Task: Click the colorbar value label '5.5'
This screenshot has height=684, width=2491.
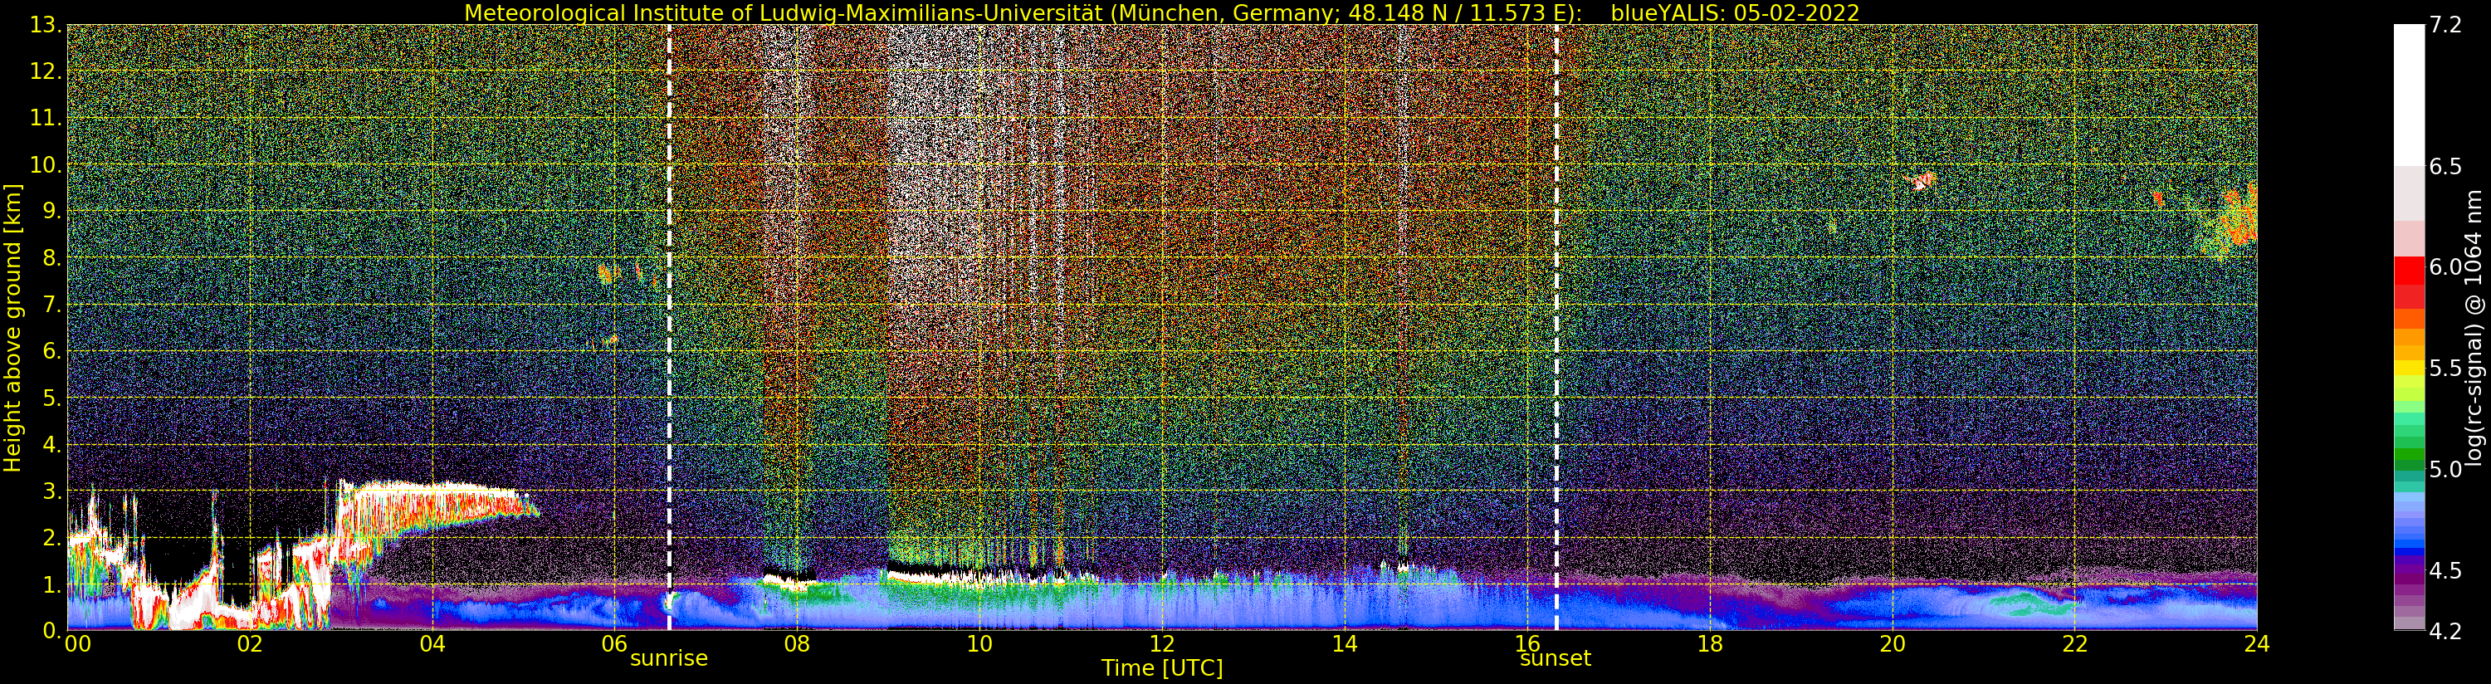Action: [2445, 369]
